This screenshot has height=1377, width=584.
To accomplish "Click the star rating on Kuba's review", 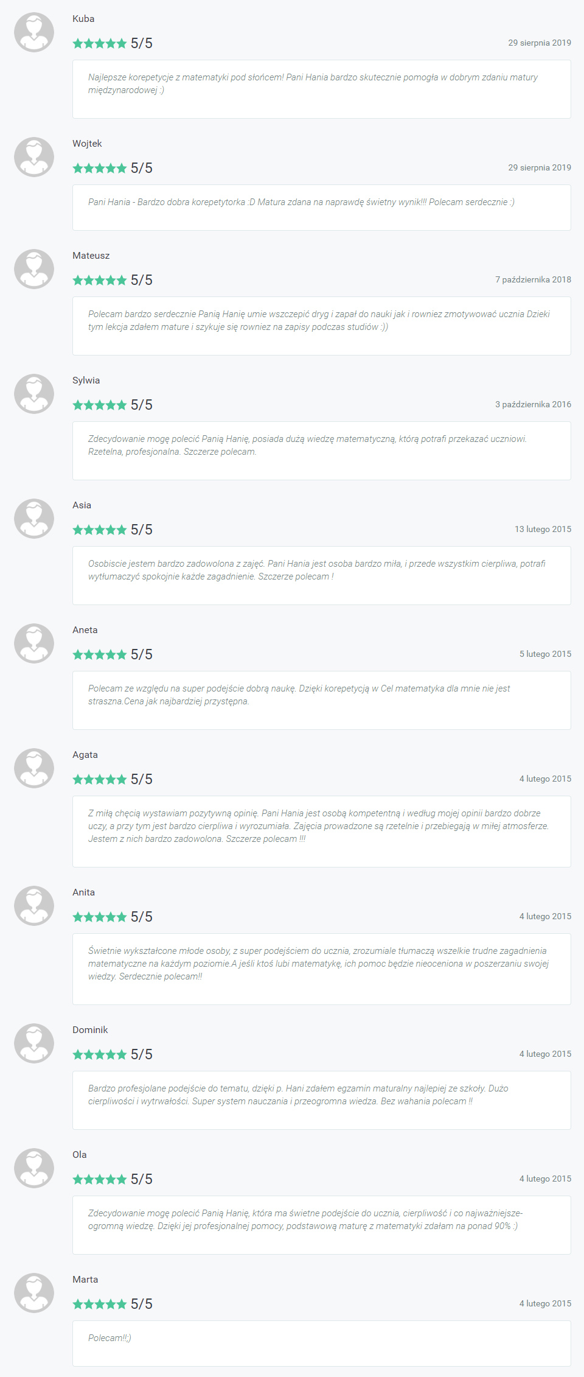I will 100,43.
